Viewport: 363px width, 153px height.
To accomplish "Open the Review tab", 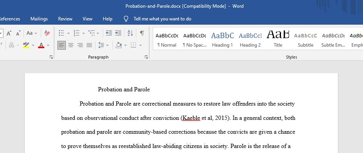I will [x=65, y=19].
